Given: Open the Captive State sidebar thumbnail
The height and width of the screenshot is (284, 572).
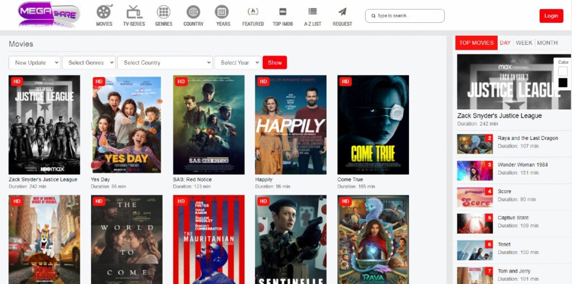Looking at the screenshot, I should [475, 224].
